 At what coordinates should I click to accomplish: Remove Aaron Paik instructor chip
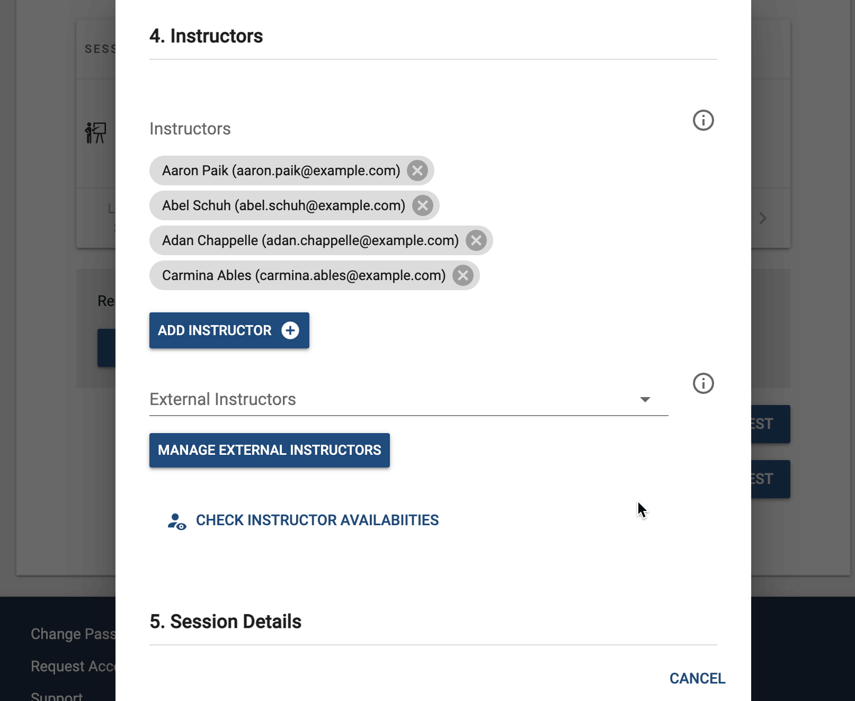[x=417, y=170]
